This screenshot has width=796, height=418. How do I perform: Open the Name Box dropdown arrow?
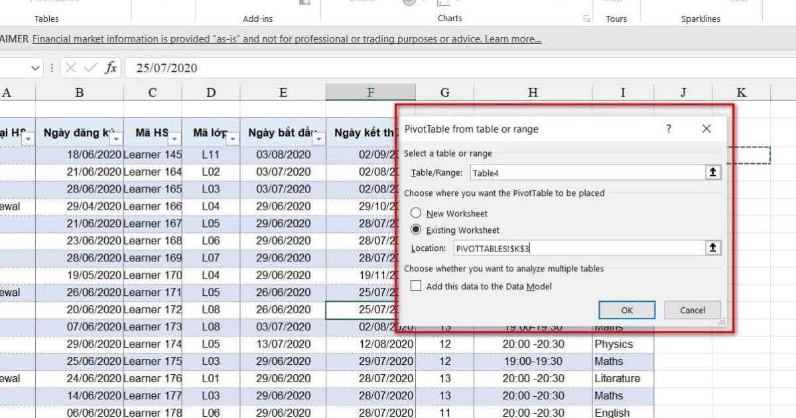36,68
